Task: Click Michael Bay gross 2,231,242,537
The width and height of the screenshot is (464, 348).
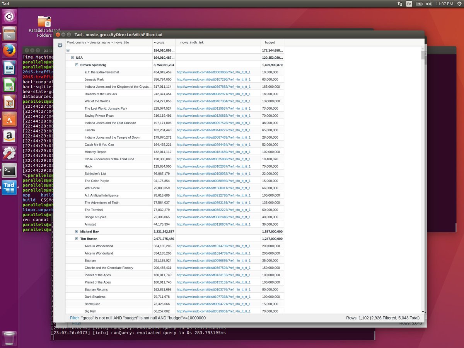Action: 164,231
